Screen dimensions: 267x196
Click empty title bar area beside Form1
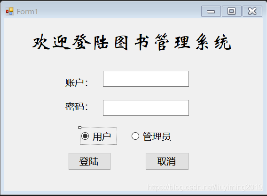pos(119,11)
